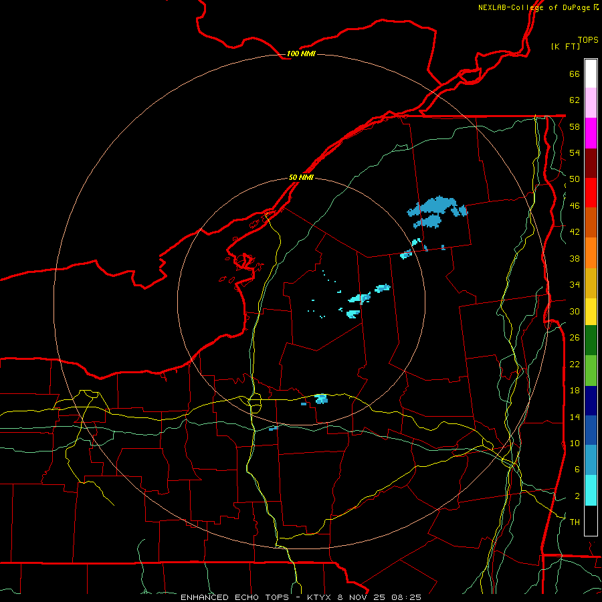The height and width of the screenshot is (602, 602).
Task: Click the dark green legend swatch near 26
Action: [591, 340]
